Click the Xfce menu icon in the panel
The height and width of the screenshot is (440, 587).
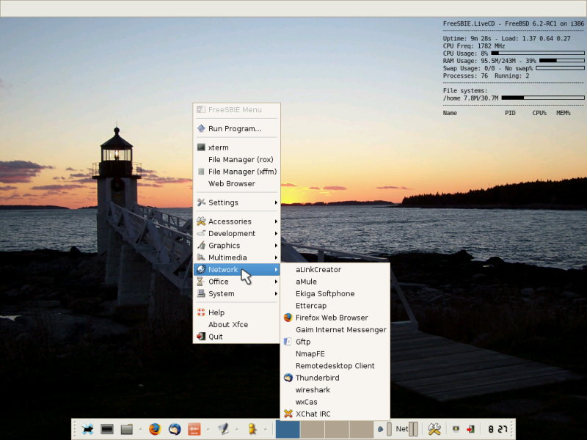88,429
